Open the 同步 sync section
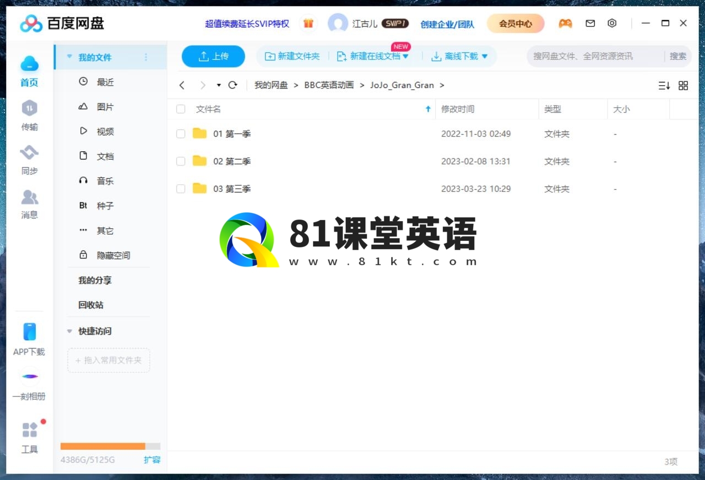705x480 pixels. 29,160
